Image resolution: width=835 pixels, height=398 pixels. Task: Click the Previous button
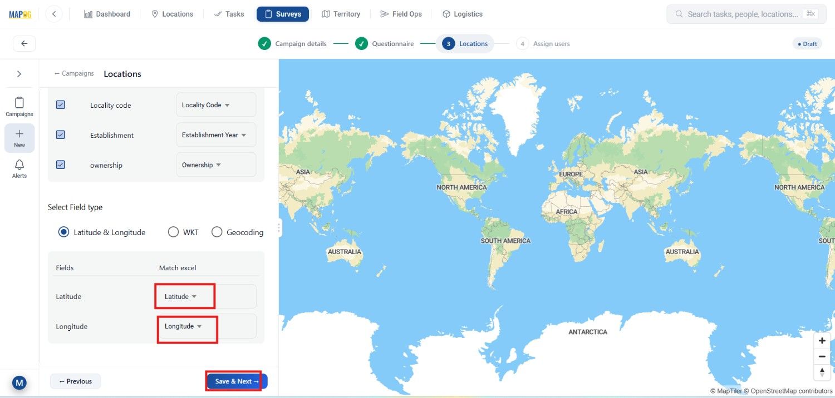pos(75,381)
